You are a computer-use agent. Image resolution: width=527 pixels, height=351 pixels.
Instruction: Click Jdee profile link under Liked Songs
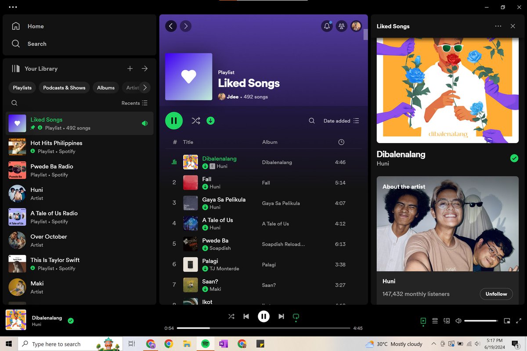coord(232,97)
